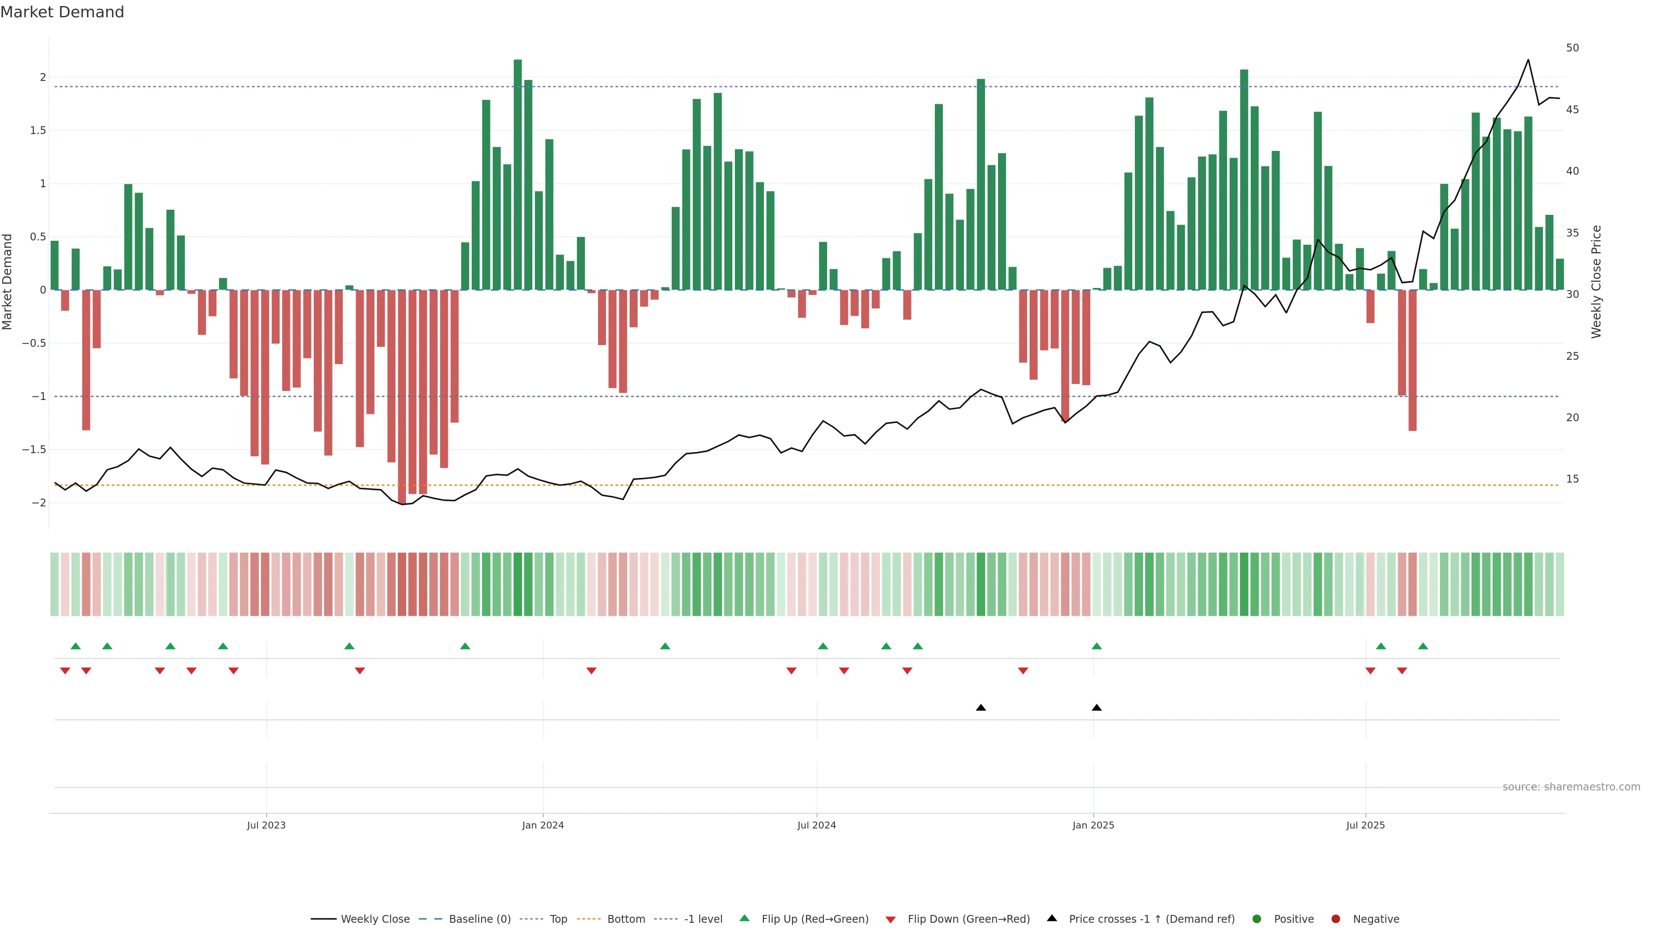
Task: Click the source: sharemaestro.com text
Action: [1571, 787]
